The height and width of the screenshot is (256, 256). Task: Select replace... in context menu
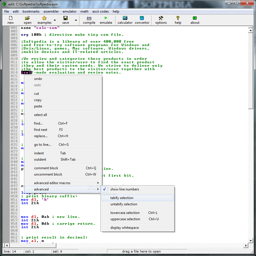63,136
